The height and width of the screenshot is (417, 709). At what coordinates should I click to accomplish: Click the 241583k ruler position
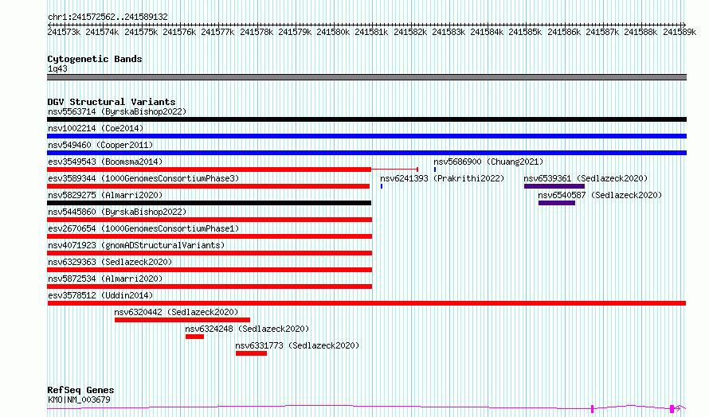pos(448,32)
